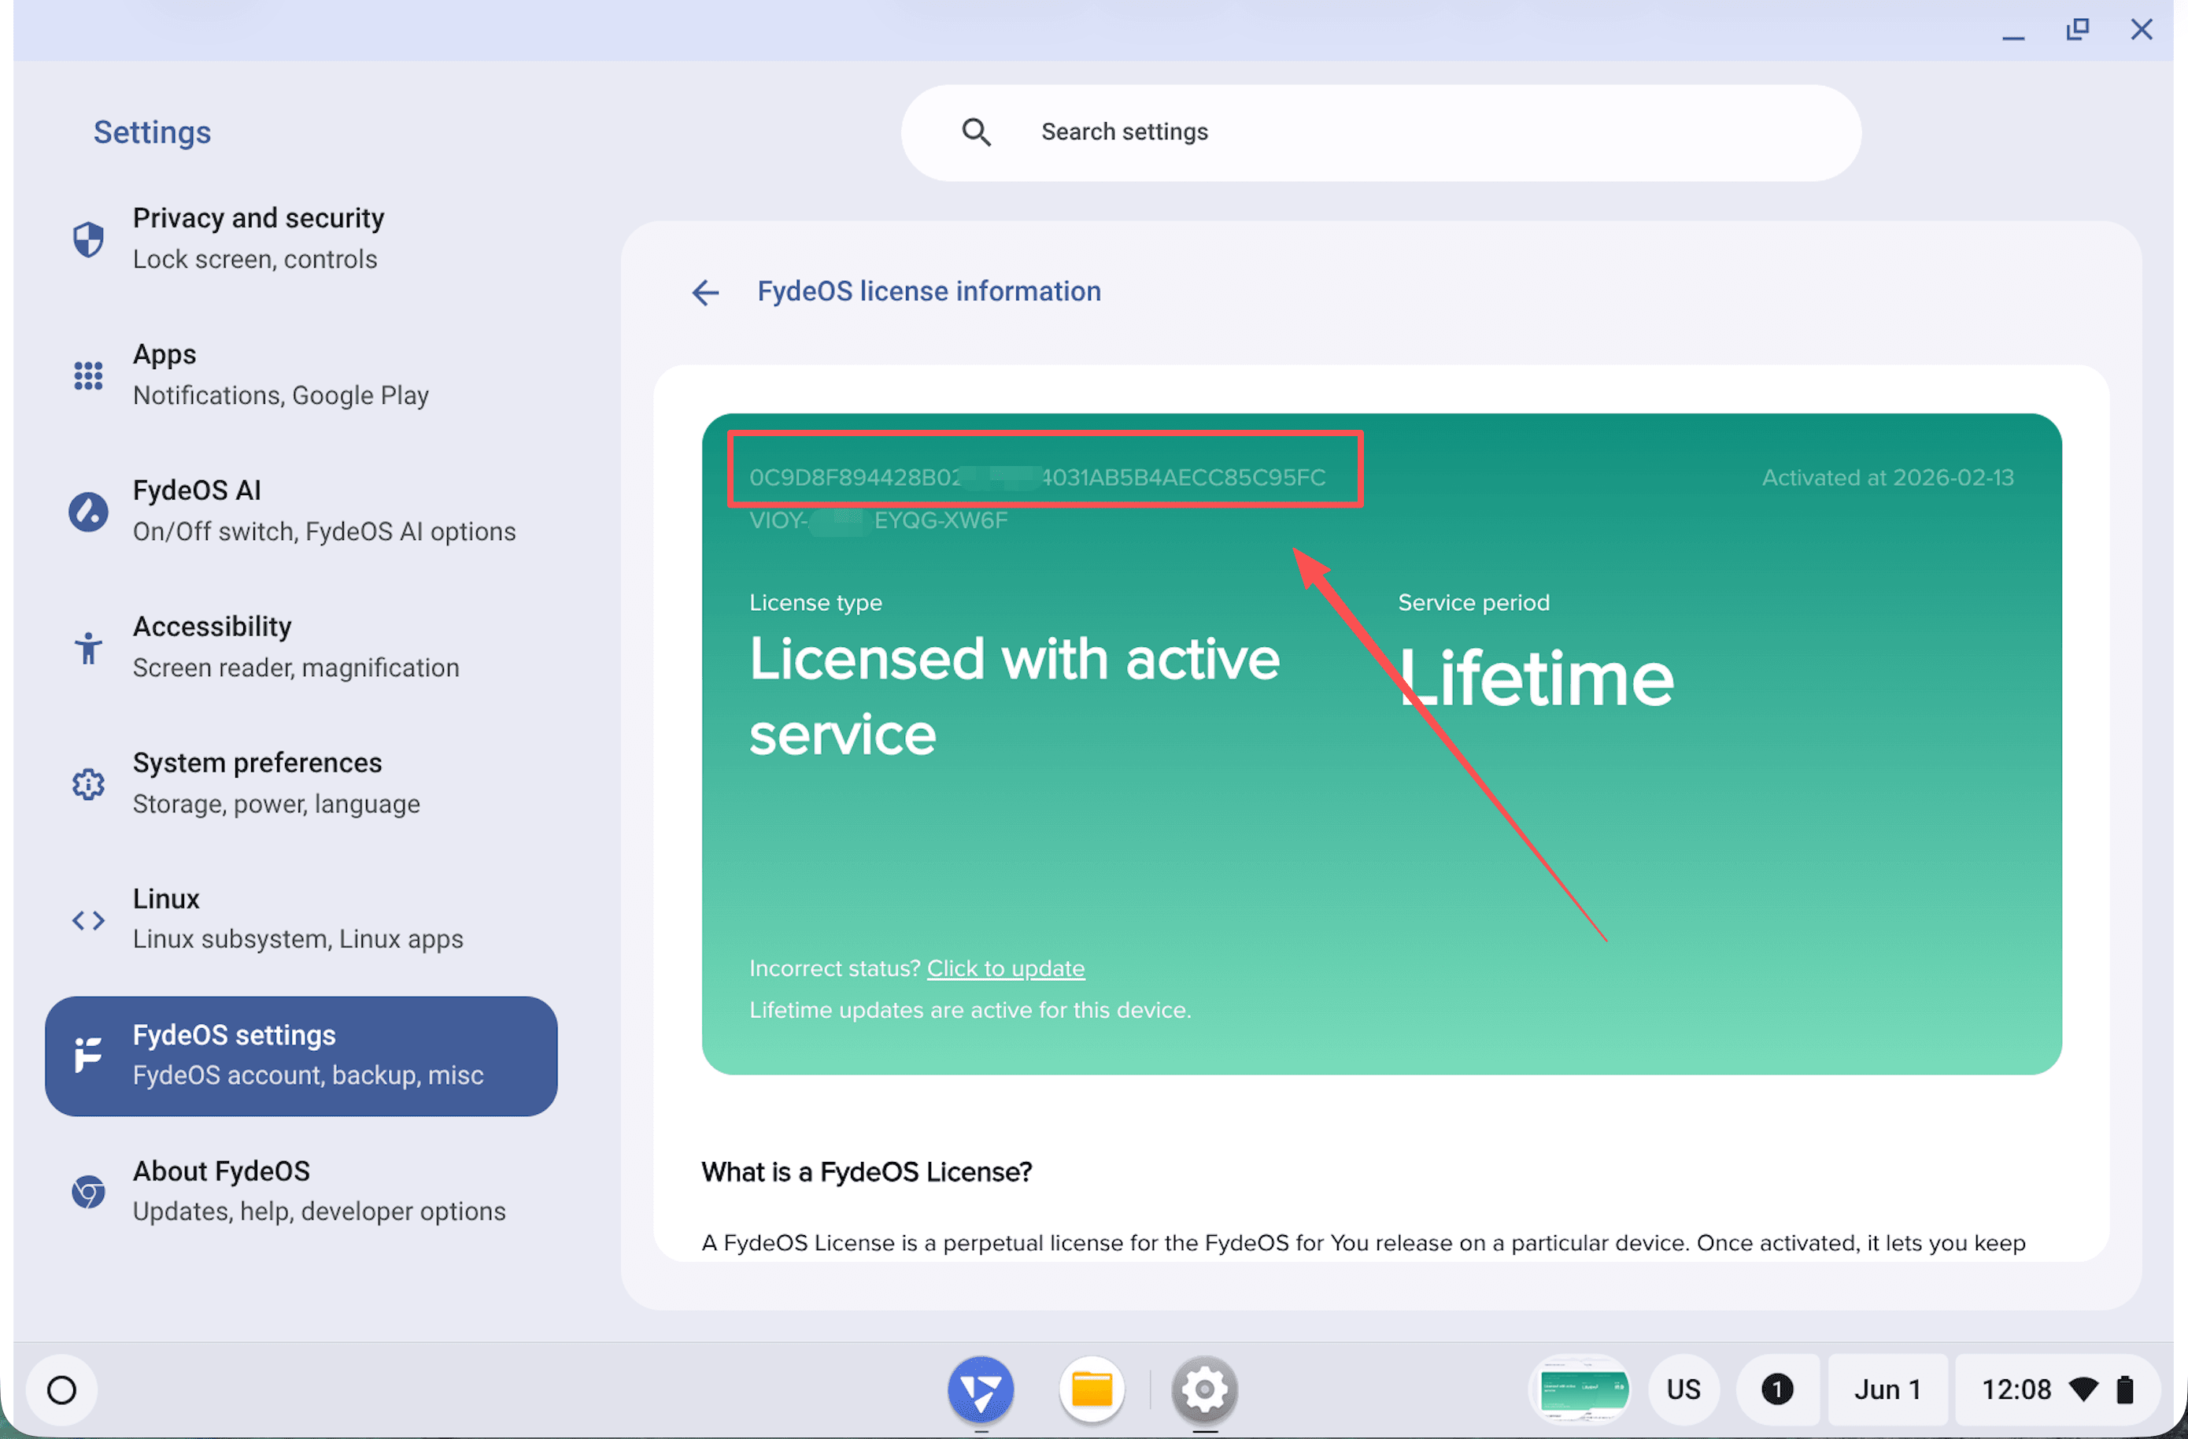Click the About FydeOS chromium icon
The width and height of the screenshot is (2188, 1439).
[x=88, y=1192]
